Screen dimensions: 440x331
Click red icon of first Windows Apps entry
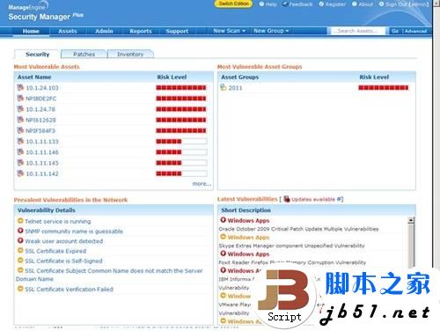coord(224,220)
